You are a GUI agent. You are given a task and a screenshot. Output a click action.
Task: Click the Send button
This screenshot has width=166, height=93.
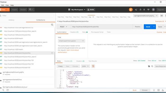click(148, 27)
